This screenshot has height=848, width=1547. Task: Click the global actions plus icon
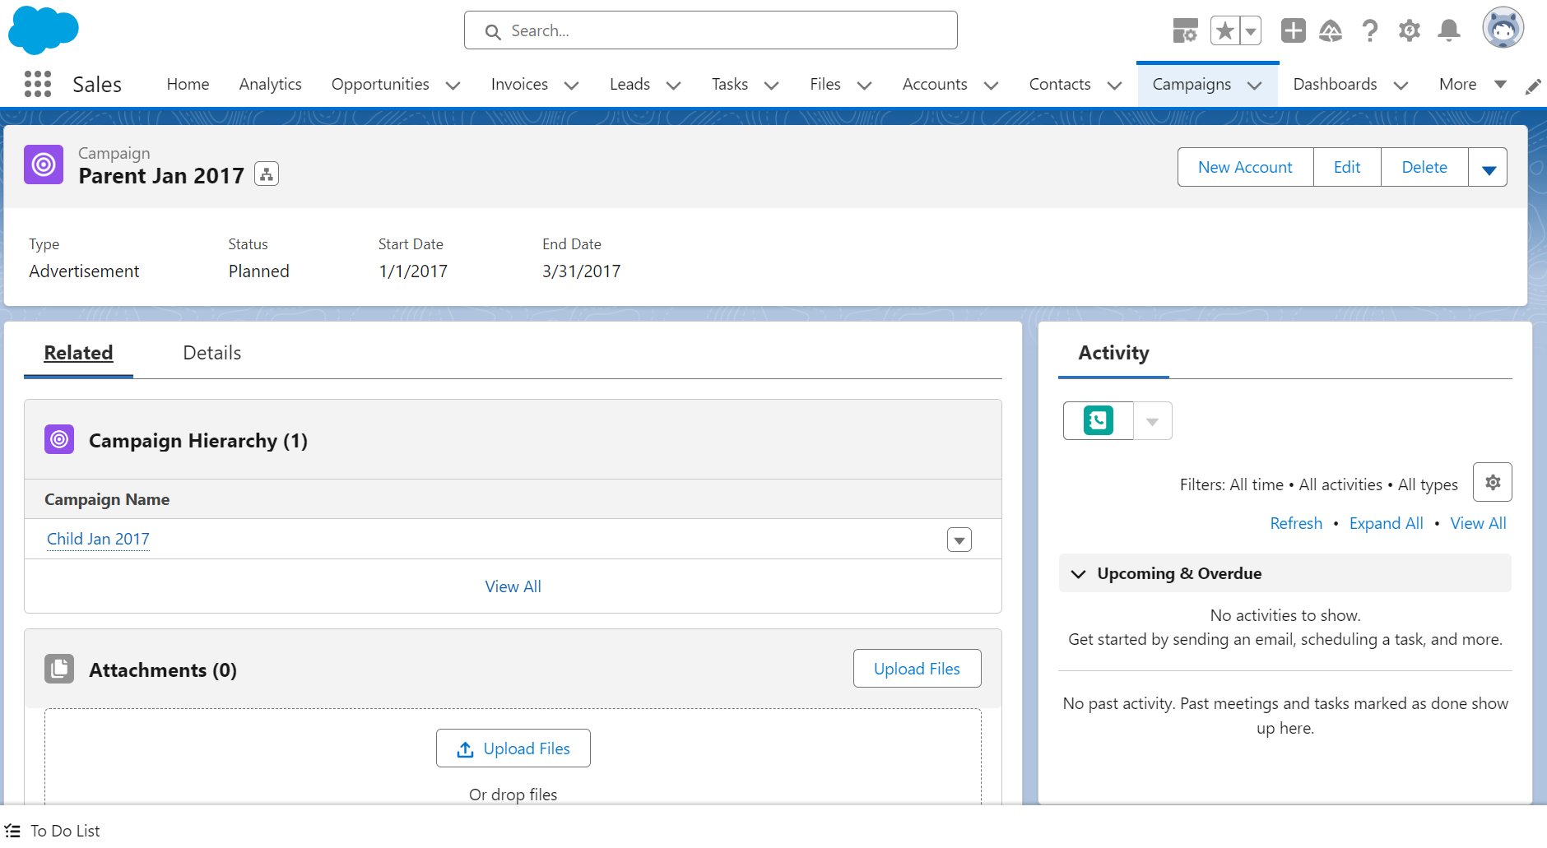[1293, 31]
